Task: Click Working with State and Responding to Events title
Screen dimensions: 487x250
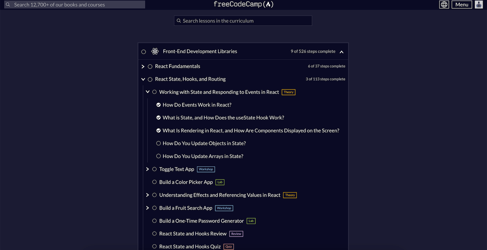Action: tap(219, 92)
